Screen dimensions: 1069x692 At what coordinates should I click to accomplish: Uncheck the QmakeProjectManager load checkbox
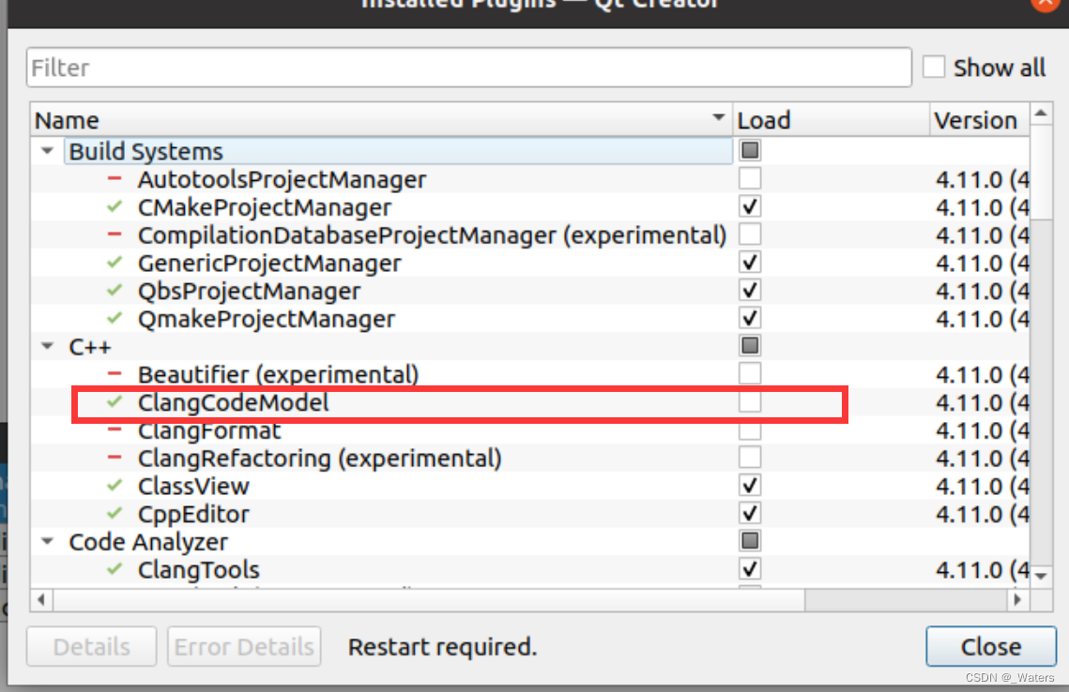pos(750,318)
